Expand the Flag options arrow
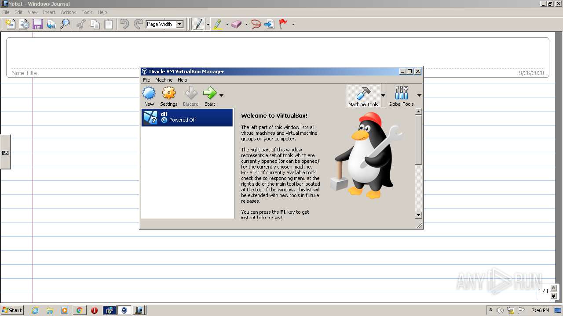563x316 pixels. click(293, 24)
